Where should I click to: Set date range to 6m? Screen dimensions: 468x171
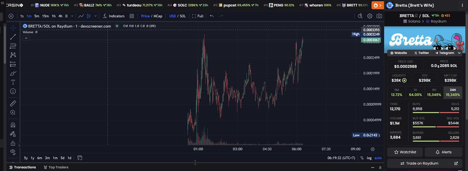tap(39, 158)
